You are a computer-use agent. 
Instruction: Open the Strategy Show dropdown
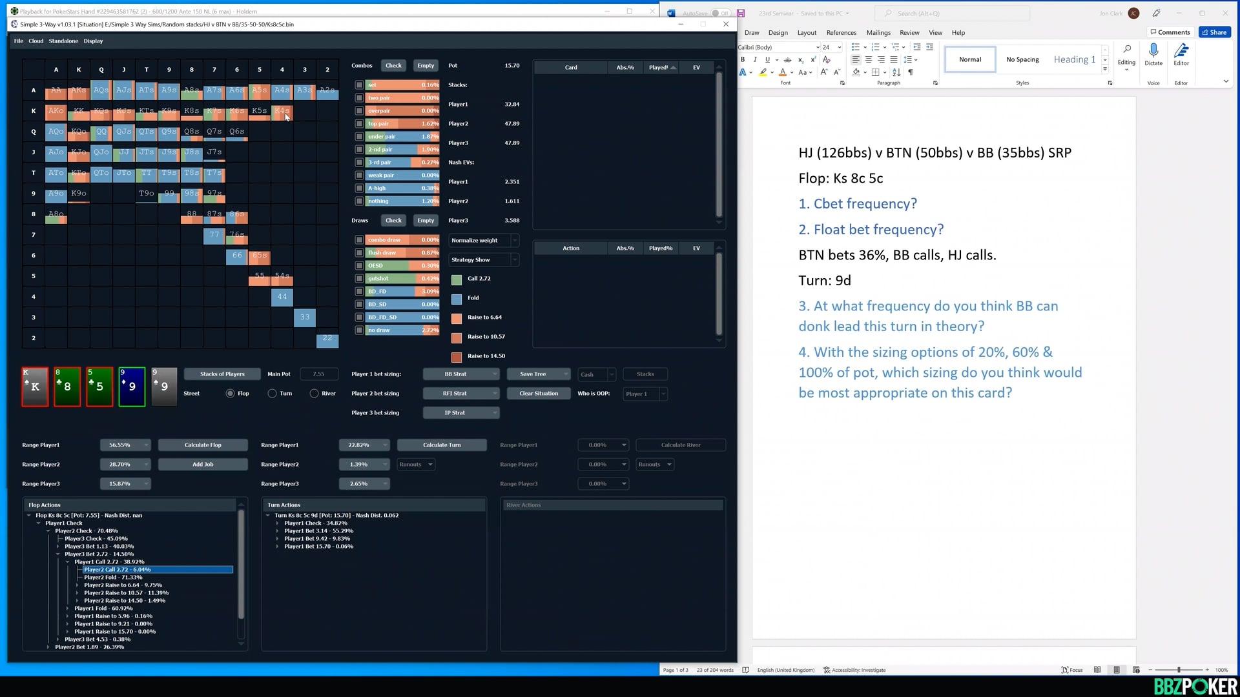click(x=483, y=259)
